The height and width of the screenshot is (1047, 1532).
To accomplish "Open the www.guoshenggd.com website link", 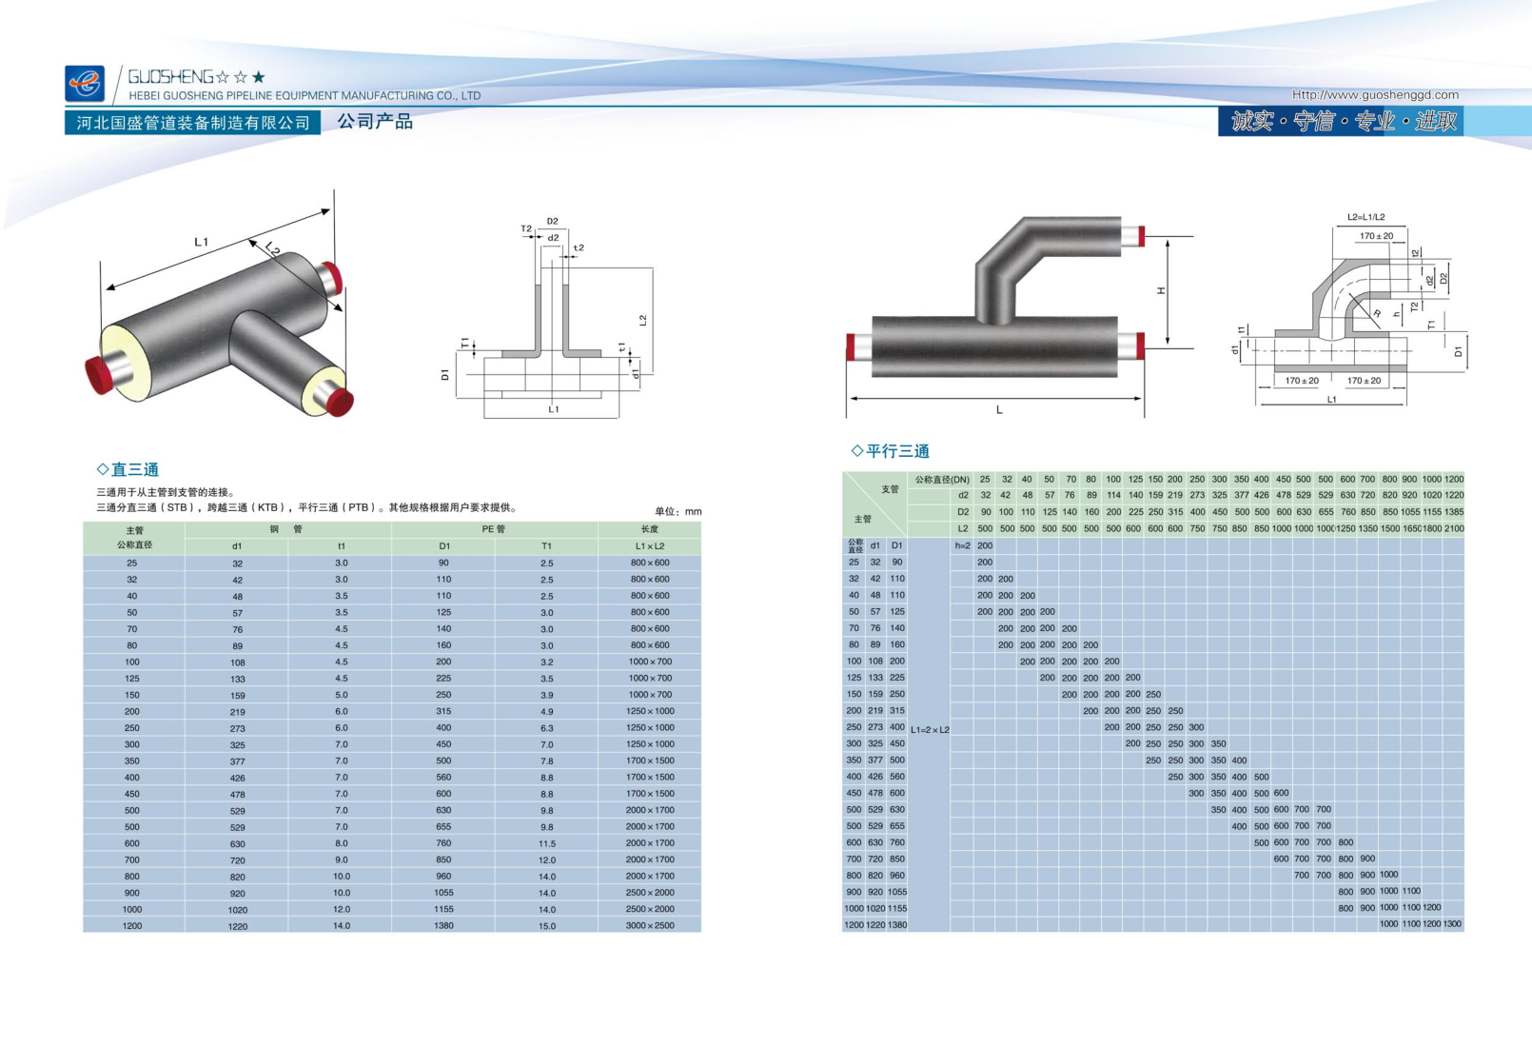I will point(1374,95).
